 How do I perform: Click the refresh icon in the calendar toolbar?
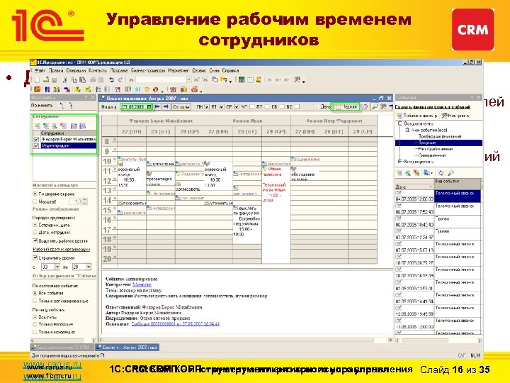click(365, 106)
